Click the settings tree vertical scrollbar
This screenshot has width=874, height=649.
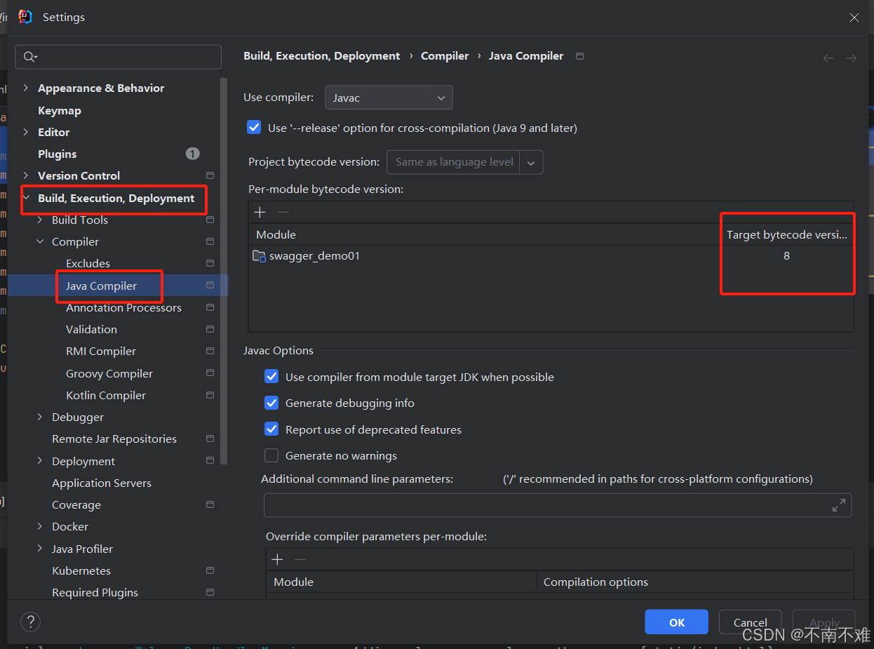tap(224, 271)
